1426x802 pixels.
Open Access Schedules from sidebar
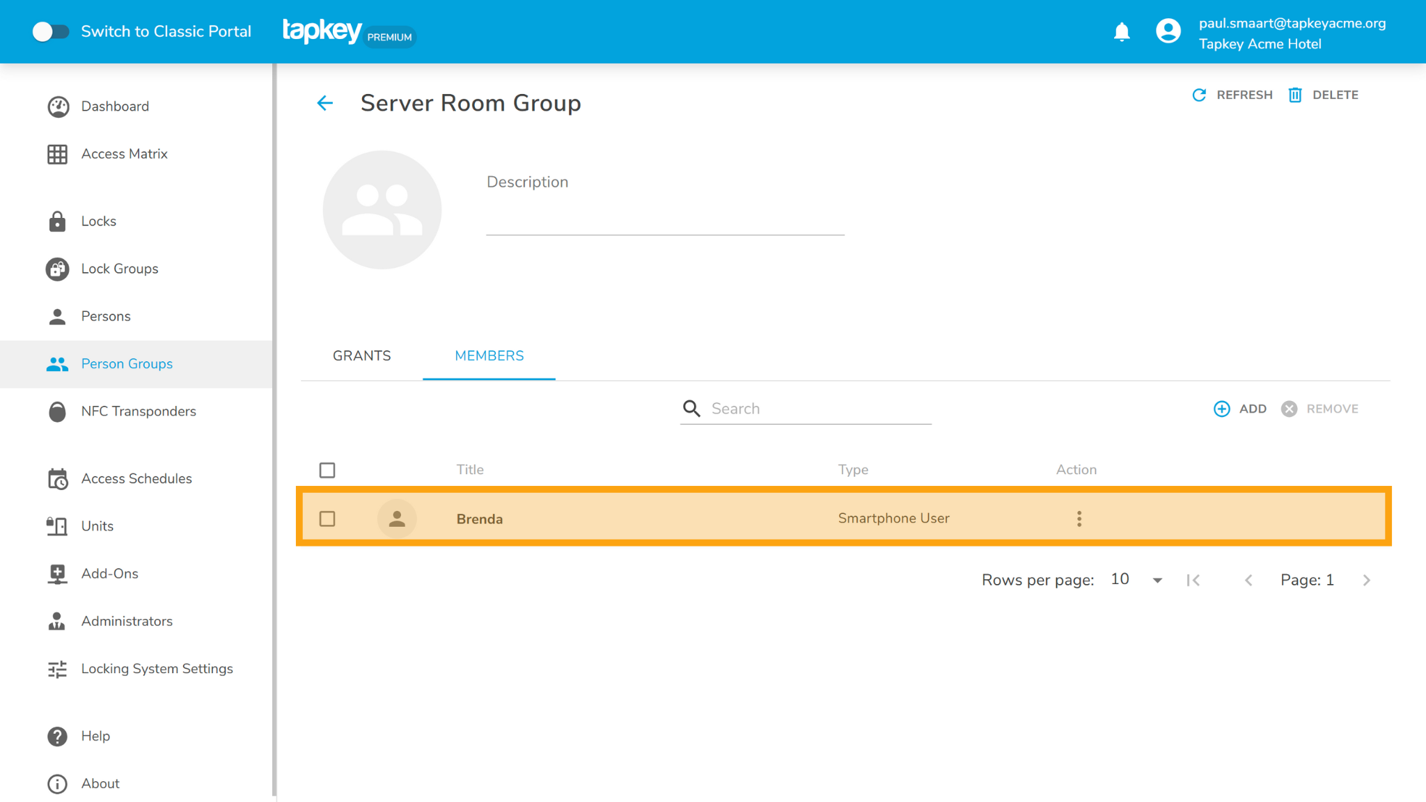tap(136, 479)
